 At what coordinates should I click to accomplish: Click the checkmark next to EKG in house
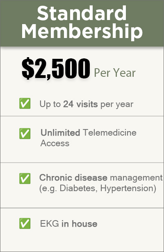(25, 223)
